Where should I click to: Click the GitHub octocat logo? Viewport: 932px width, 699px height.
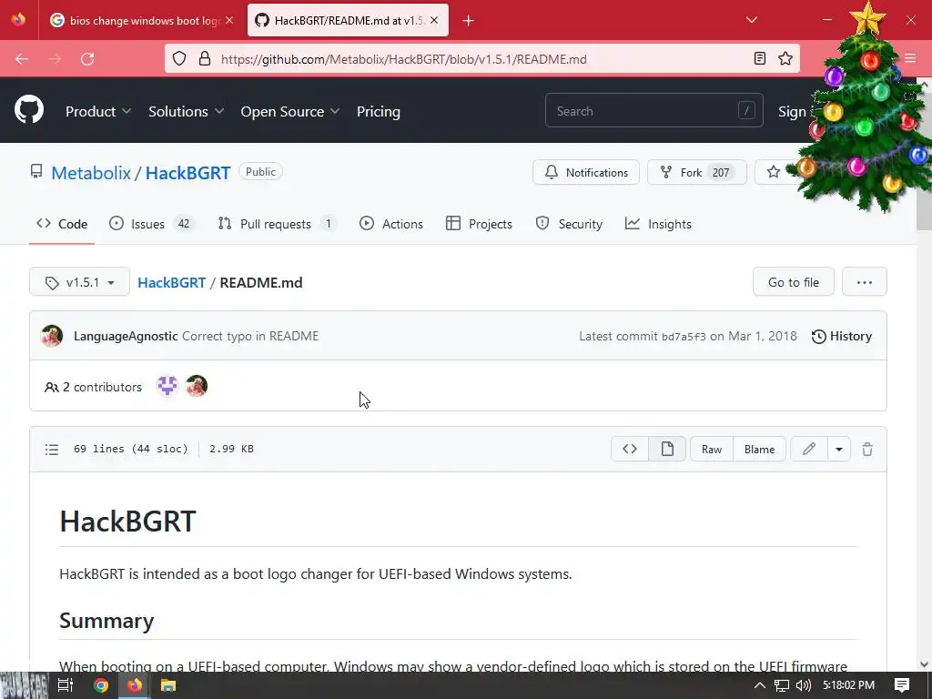pyautogui.click(x=29, y=109)
